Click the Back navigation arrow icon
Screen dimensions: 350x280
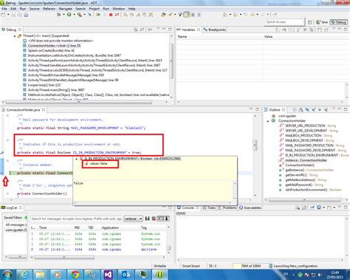253,15
